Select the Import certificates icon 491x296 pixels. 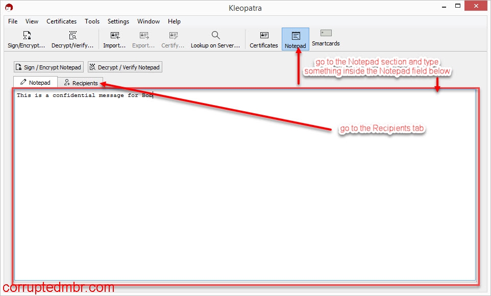(114, 38)
